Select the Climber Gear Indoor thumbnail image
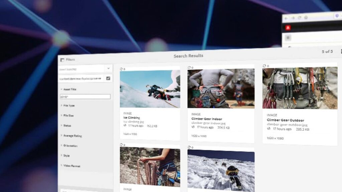342x192 pixels. coord(221,88)
